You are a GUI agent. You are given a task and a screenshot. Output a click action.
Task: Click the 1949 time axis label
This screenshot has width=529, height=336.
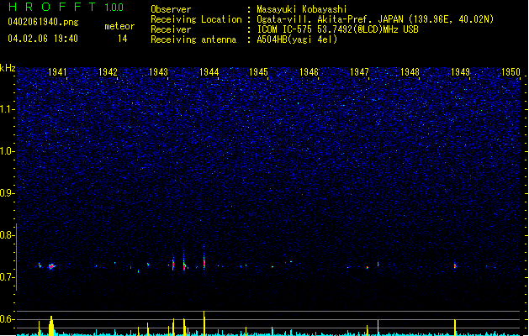pos(460,72)
